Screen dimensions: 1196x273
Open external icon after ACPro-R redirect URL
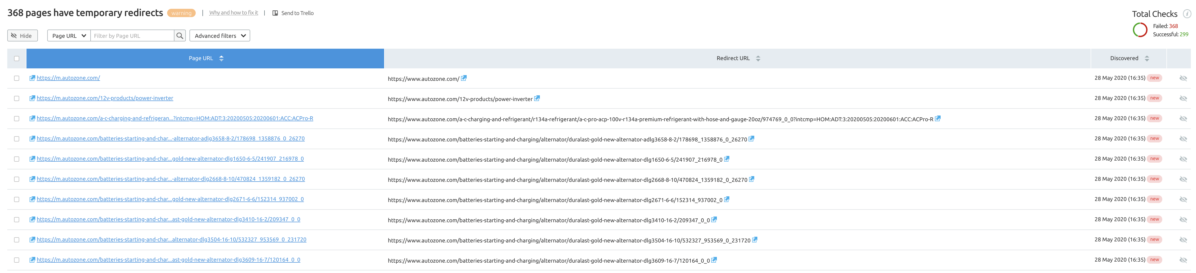(938, 118)
